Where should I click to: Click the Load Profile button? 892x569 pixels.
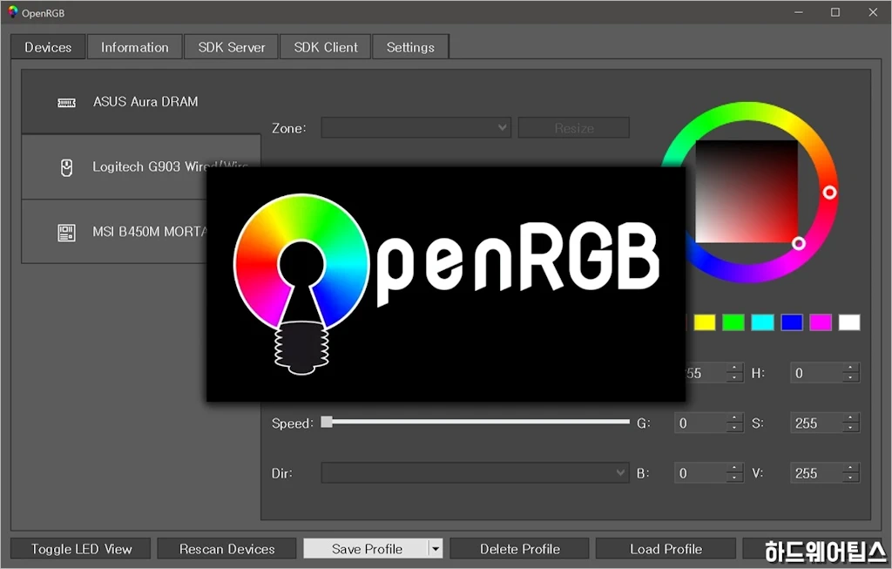coord(666,549)
